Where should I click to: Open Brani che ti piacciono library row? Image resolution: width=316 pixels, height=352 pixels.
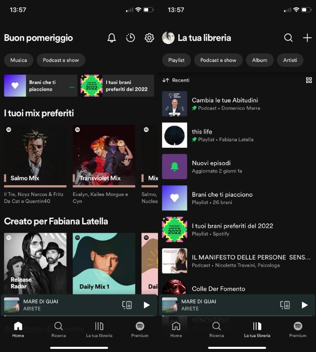point(237,198)
